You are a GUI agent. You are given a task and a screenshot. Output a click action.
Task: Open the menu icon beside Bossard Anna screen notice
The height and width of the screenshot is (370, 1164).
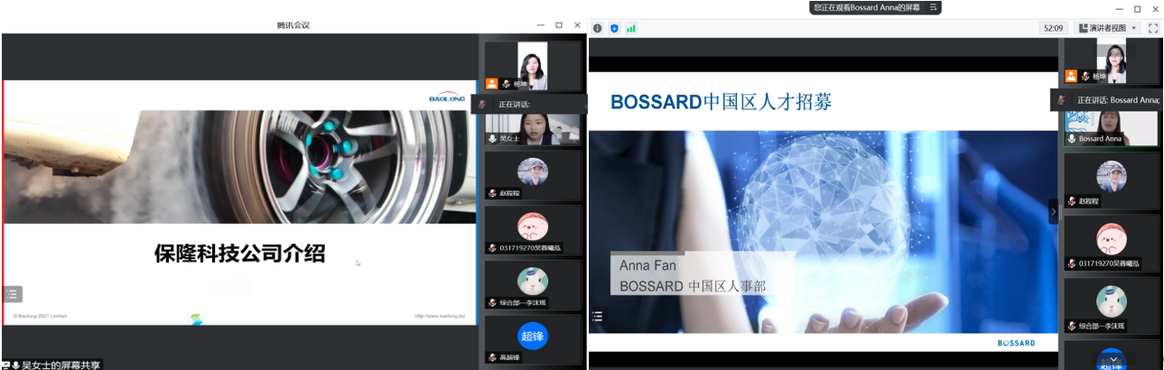click(934, 7)
